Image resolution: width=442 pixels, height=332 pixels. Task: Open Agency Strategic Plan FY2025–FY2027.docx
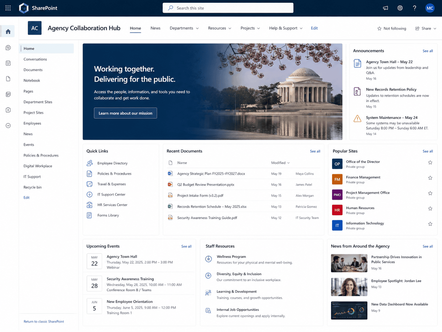point(211,174)
